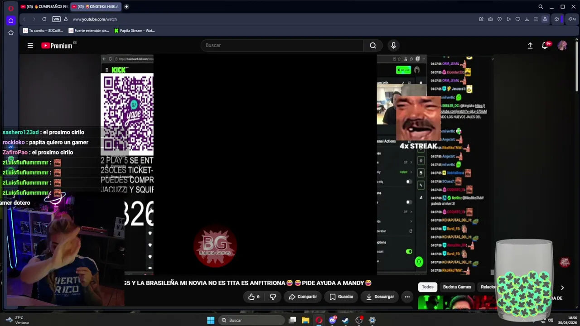Image resolution: width=580 pixels, height=326 pixels.
Task: Open the YouTube guide hamburger menu
Action: tap(30, 45)
